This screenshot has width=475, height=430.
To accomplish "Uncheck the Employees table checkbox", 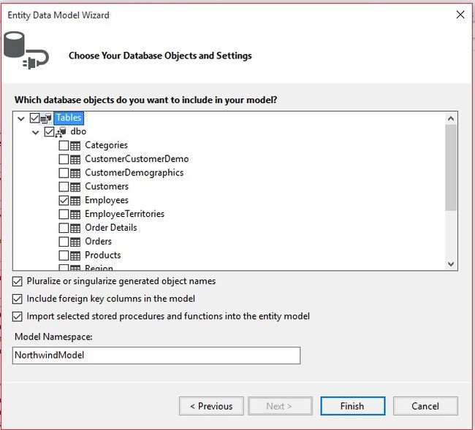I will [x=64, y=200].
